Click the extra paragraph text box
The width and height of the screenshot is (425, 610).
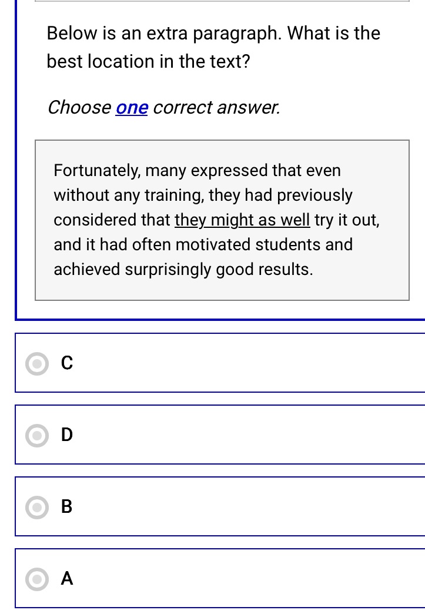coord(222,220)
